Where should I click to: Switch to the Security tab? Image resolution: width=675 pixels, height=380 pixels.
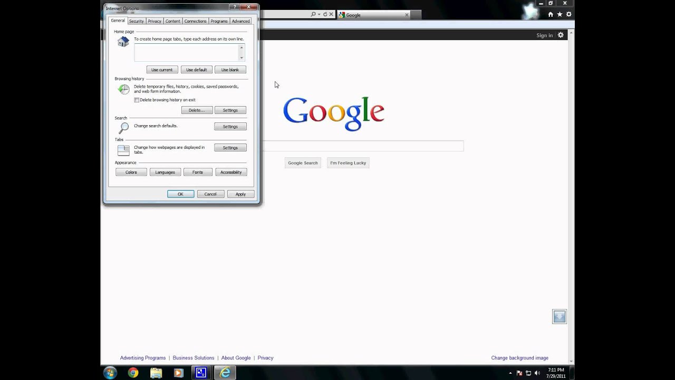tap(136, 21)
